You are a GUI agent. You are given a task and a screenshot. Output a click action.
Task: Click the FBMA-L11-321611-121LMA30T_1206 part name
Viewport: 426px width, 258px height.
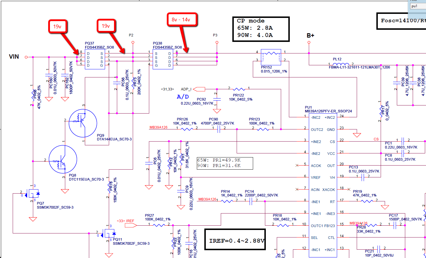coord(359,67)
